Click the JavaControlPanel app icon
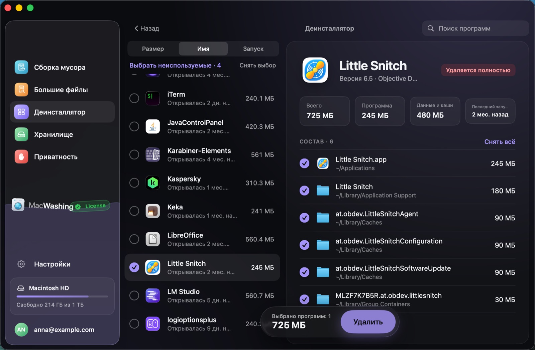Viewport: 535px width, 350px height. pos(153,126)
